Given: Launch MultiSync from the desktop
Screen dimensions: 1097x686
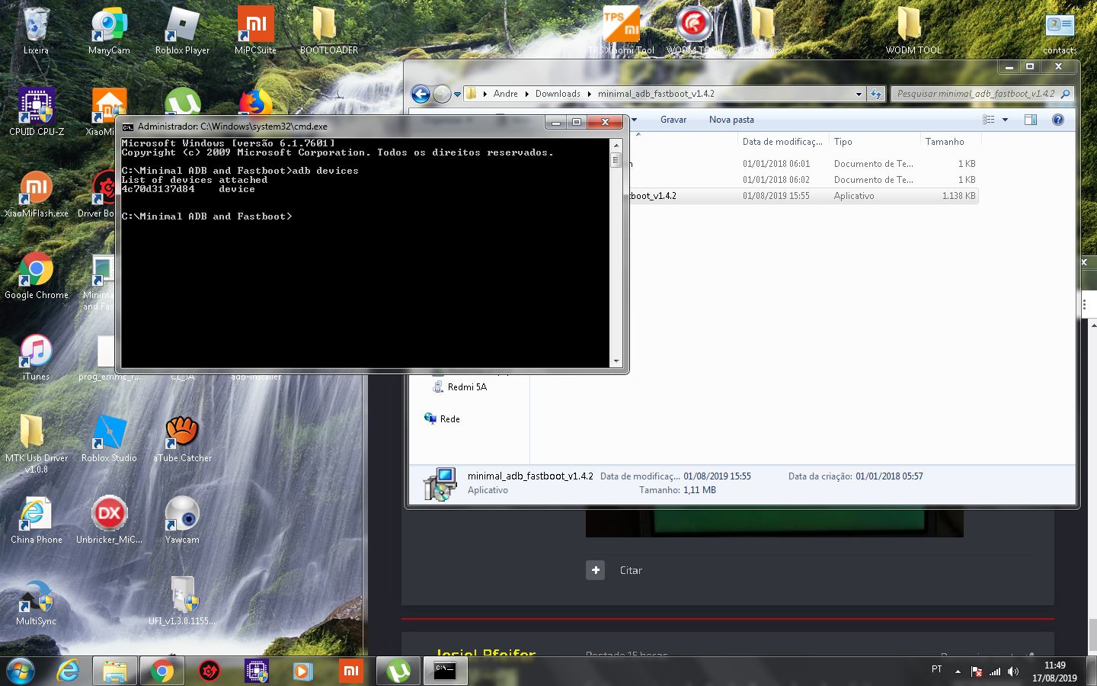Looking at the screenshot, I should (x=36, y=601).
